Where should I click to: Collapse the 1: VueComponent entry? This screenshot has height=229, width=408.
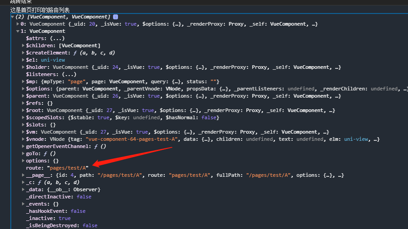click(x=18, y=31)
